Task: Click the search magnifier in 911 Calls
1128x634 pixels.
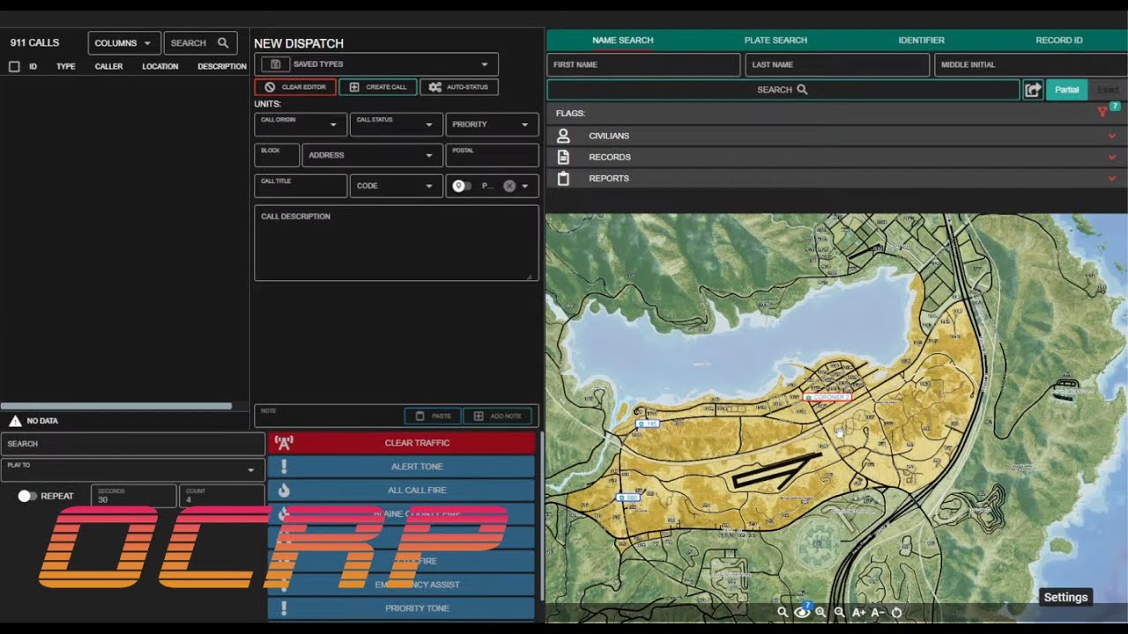Action: point(223,43)
